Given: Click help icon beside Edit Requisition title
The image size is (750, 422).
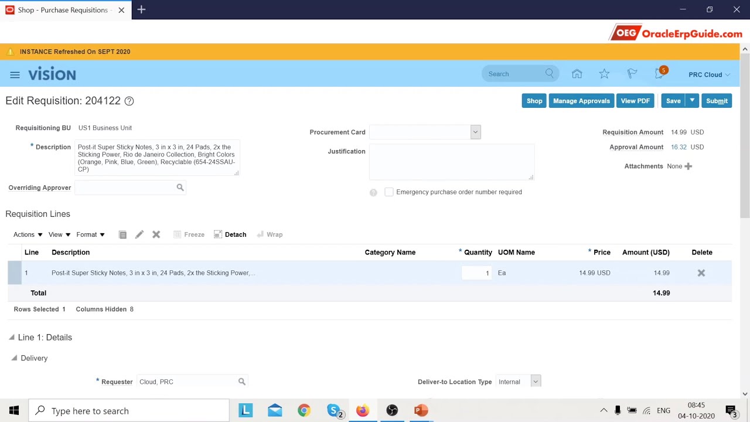Looking at the screenshot, I should (x=129, y=101).
